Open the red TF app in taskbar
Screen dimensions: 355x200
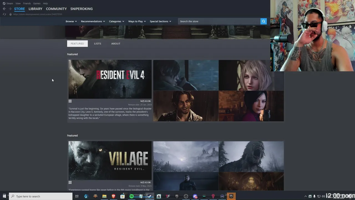tap(168, 196)
